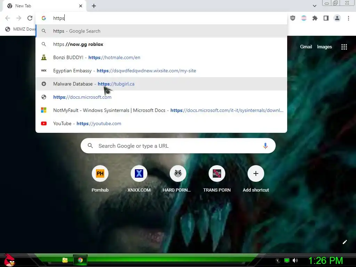Reload the current page
Screen dimensions: 356x267
(30, 18)
